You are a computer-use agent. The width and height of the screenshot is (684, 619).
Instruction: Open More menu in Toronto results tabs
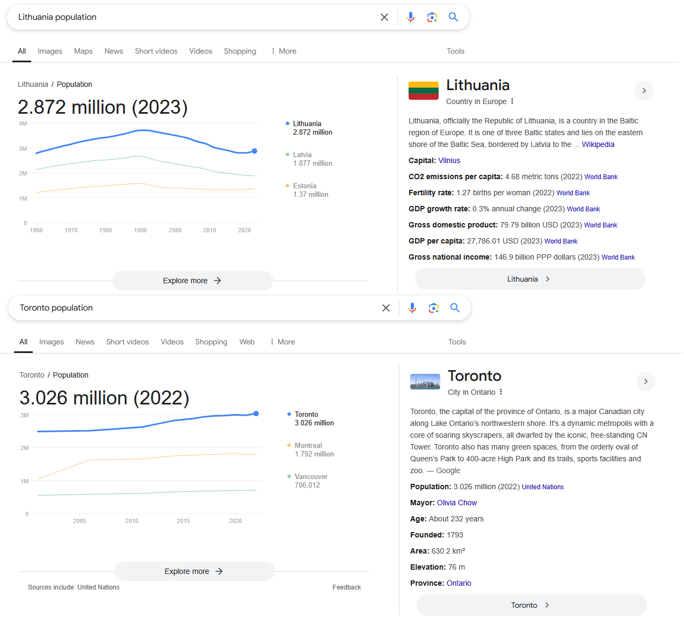click(x=282, y=342)
